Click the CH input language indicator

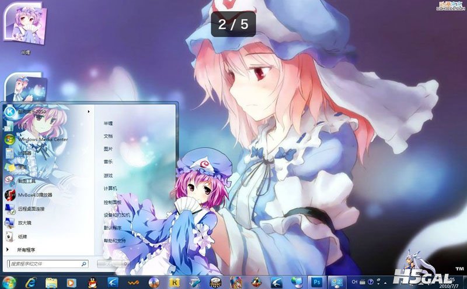[354, 281]
